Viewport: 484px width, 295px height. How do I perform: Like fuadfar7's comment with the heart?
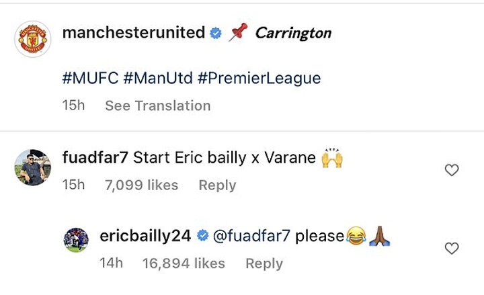452,171
